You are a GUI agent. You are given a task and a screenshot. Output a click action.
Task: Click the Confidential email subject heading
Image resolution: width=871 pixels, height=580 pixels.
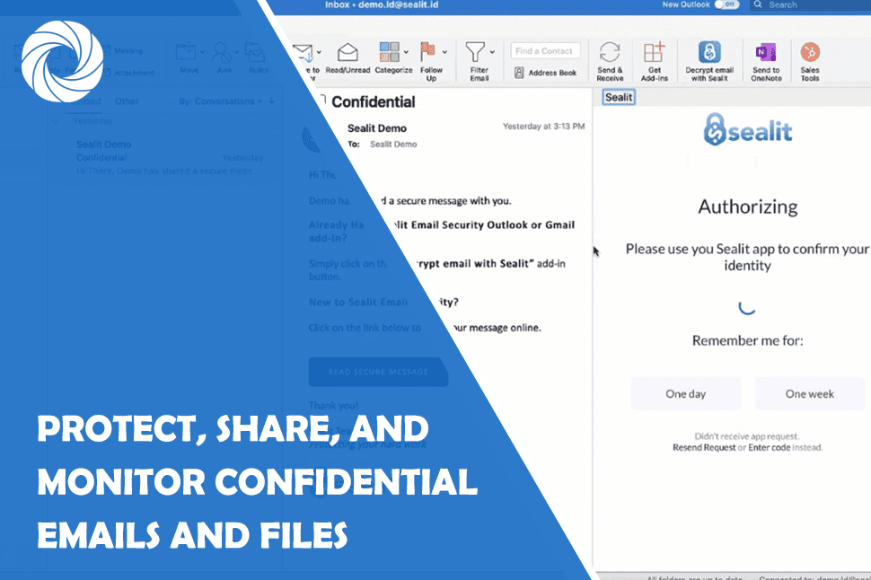point(374,102)
